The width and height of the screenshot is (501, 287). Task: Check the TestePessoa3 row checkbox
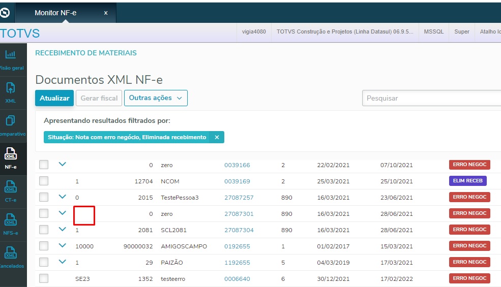[x=44, y=197]
